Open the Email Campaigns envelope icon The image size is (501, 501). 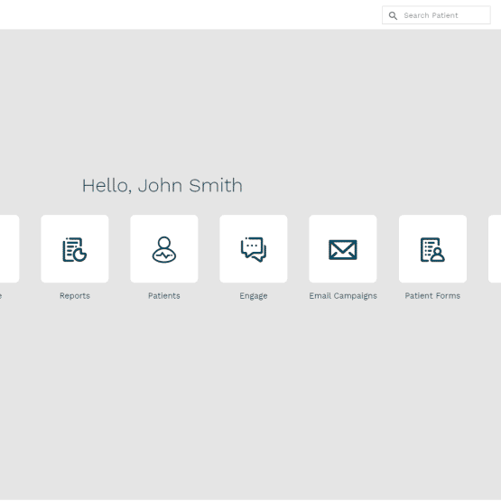[x=343, y=249]
